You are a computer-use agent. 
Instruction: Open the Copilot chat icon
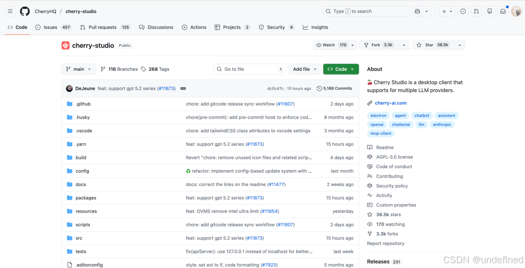(x=417, y=11)
